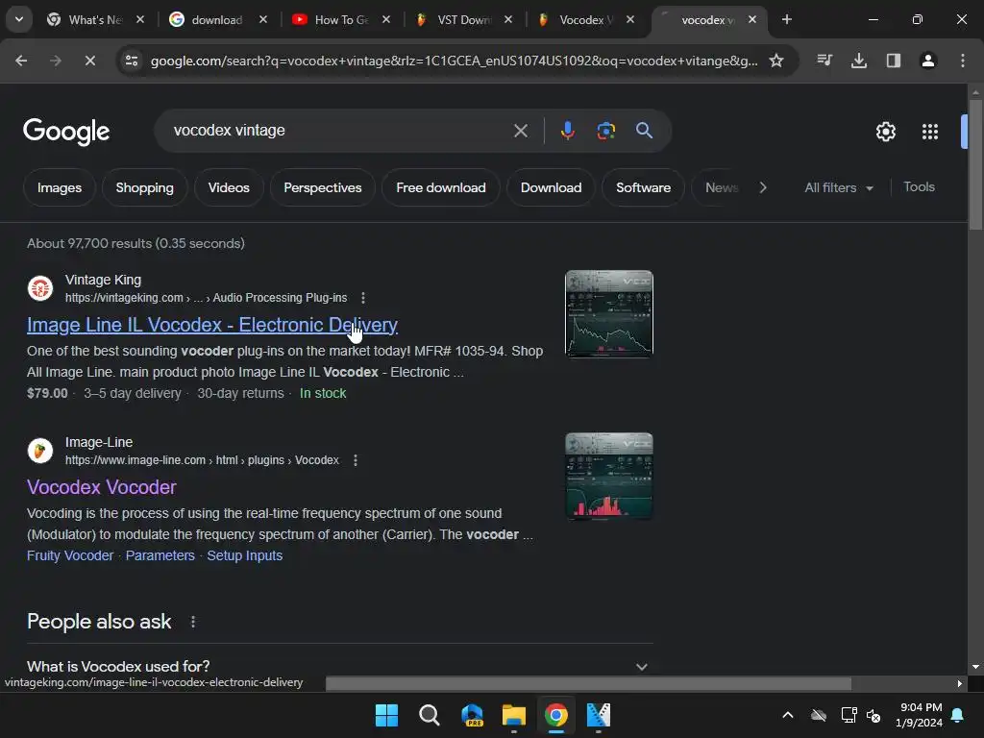Open the Chrome profile icon
The image size is (984, 738).
click(928, 61)
